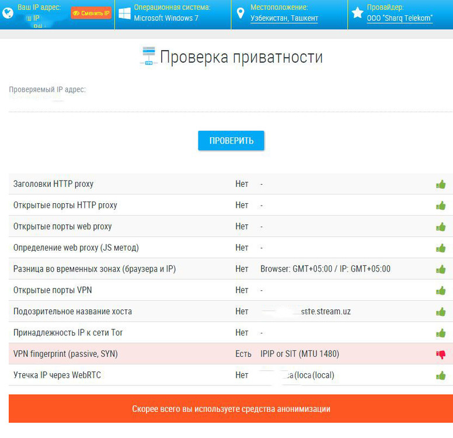Screen dimensions: 453x438
Task: Select the Открытые порты VPN row label
Action: (53, 290)
